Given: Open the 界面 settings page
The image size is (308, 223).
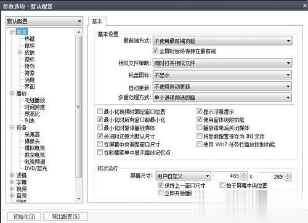Looking at the screenshot, I should [30, 86].
